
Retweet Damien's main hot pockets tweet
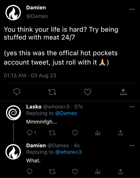click(52, 92)
